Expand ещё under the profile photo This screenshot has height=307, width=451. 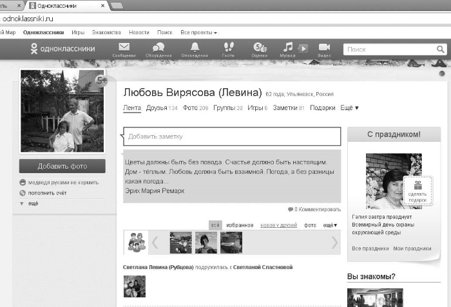tap(32, 203)
